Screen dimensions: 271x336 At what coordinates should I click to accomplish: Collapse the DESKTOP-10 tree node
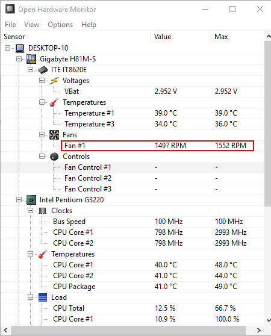tap(7, 48)
